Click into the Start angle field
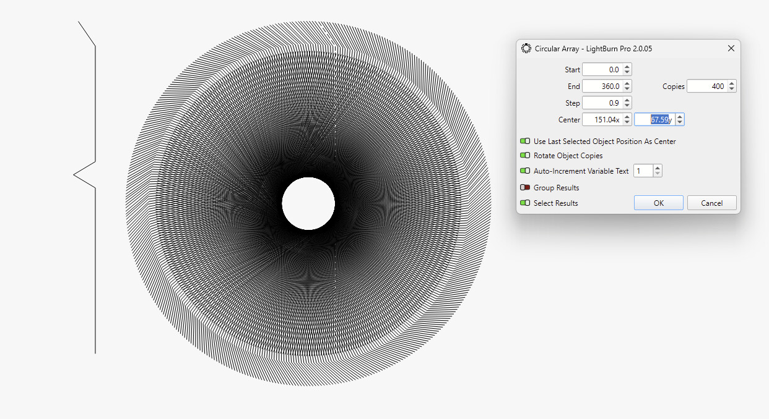Viewport: 769px width, 419px height. [x=602, y=70]
